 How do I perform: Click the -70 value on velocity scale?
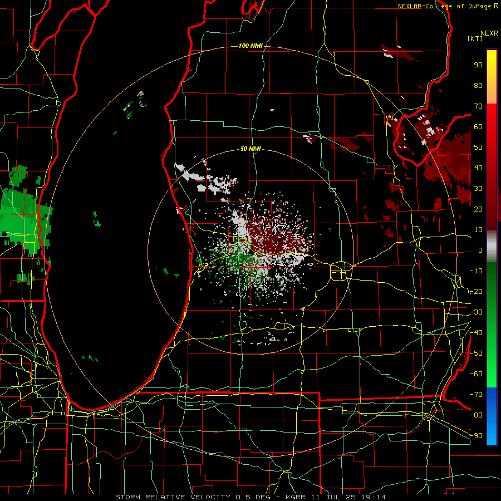coord(476,395)
